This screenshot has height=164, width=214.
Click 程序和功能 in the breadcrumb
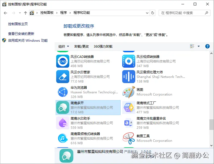(x=82, y=13)
